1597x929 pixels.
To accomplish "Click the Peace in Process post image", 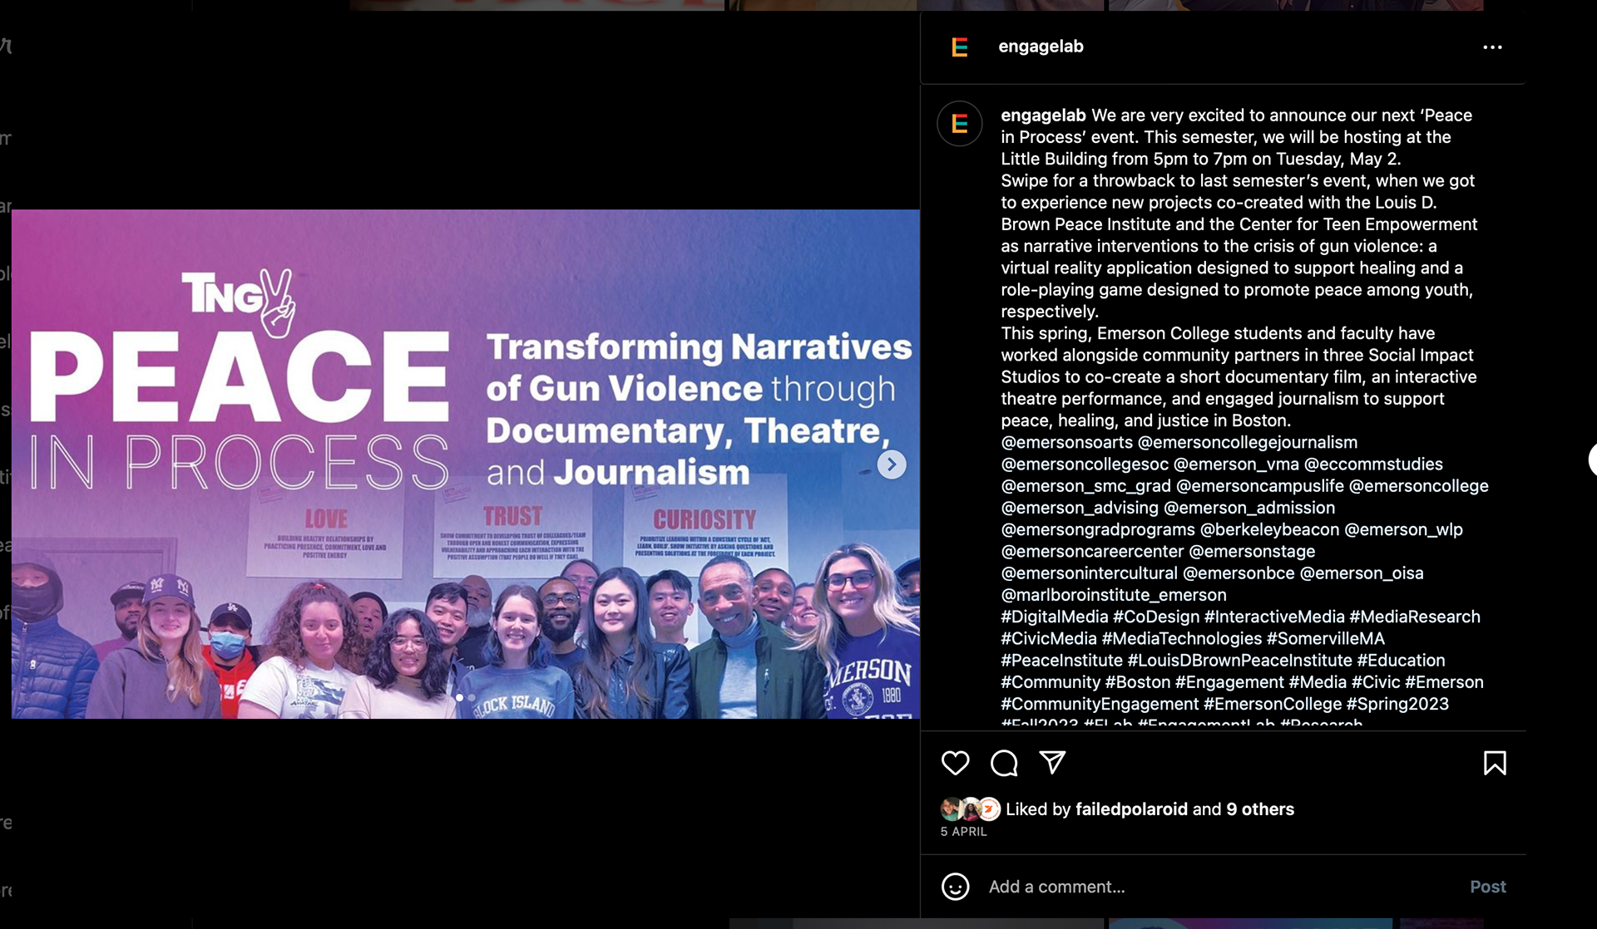I will (466, 464).
